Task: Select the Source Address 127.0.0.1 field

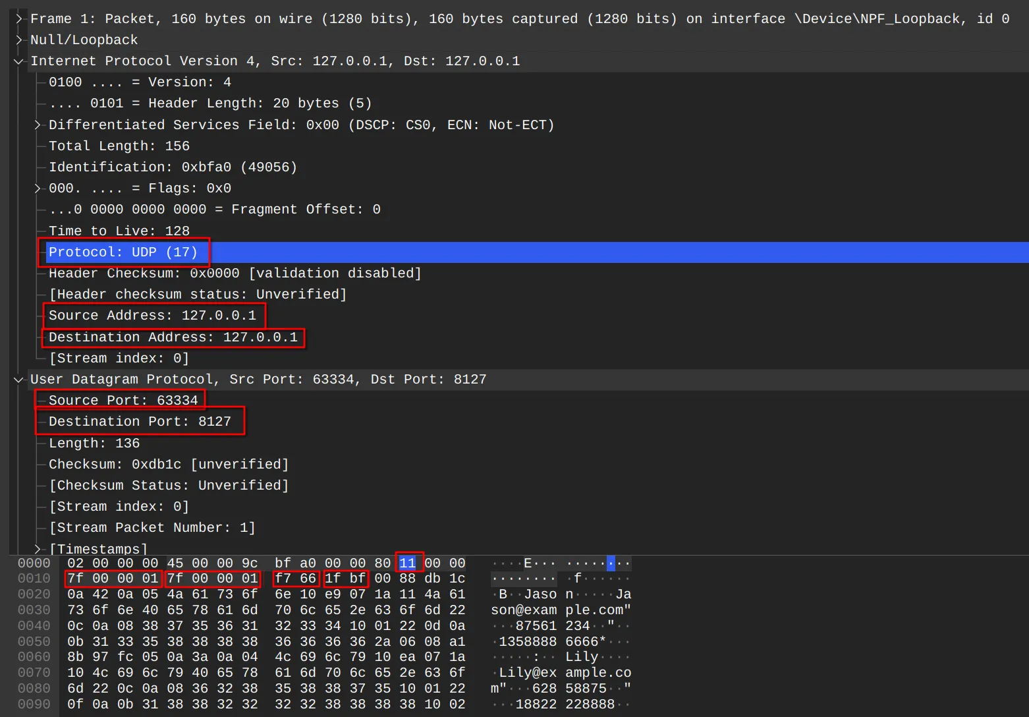Action: [152, 316]
